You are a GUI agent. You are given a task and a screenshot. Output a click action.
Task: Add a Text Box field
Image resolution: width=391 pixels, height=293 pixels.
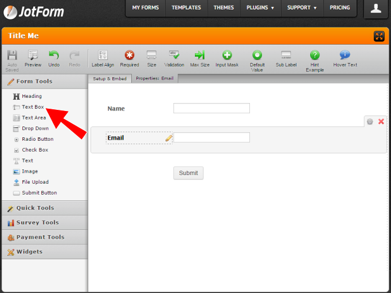28,107
